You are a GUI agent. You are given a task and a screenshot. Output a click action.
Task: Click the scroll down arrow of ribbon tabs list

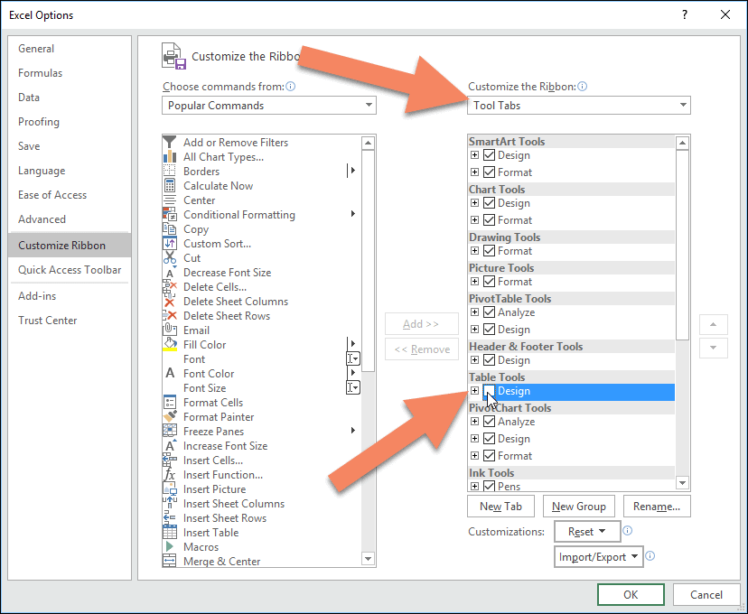[683, 483]
